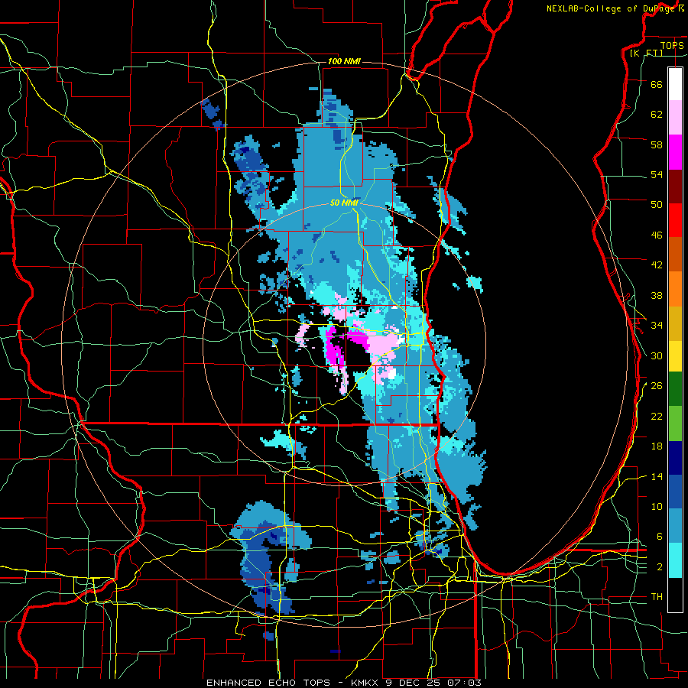Click the '9 DEC 25' date stamp
688x688 pixels.
click(413, 683)
